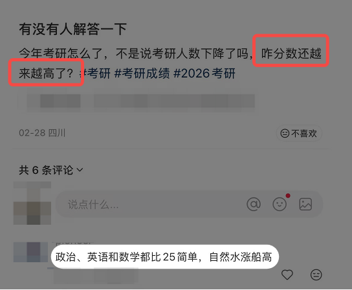This screenshot has height=290, width=352.
Task: Open the #考研成绩 hashtag link
Action: coord(142,73)
